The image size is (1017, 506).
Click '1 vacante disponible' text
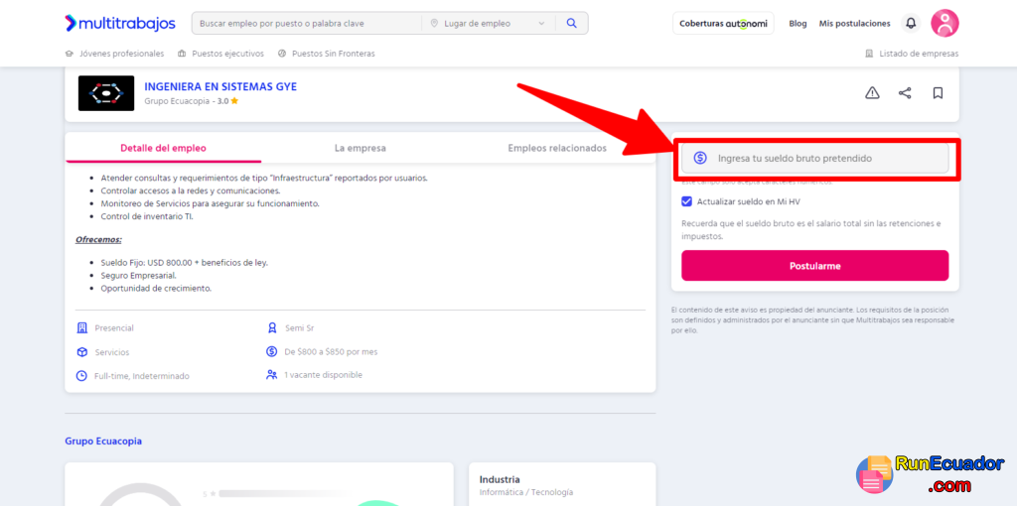[323, 374]
